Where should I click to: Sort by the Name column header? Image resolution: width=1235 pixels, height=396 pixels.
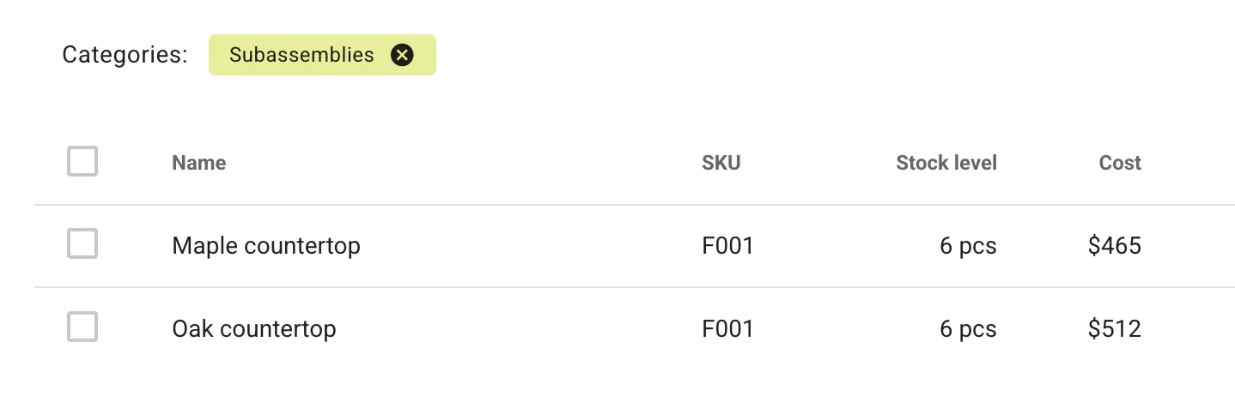(x=199, y=163)
